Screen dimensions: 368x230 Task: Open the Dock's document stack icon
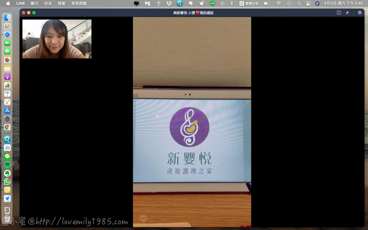(7, 210)
